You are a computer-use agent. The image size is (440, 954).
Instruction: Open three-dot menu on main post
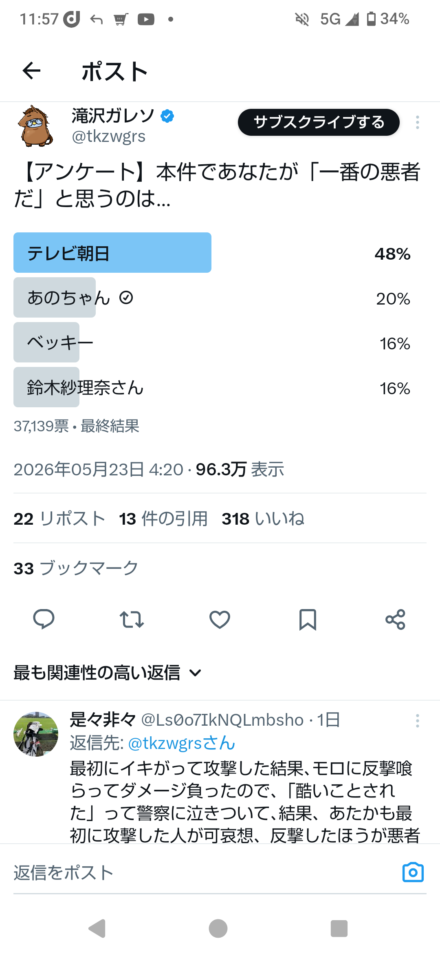coord(418,122)
